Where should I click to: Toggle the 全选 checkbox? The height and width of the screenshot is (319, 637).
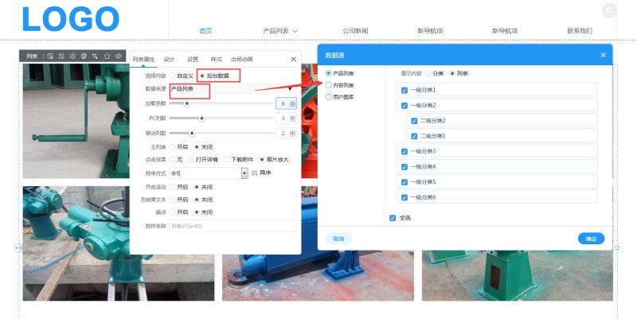tap(393, 218)
